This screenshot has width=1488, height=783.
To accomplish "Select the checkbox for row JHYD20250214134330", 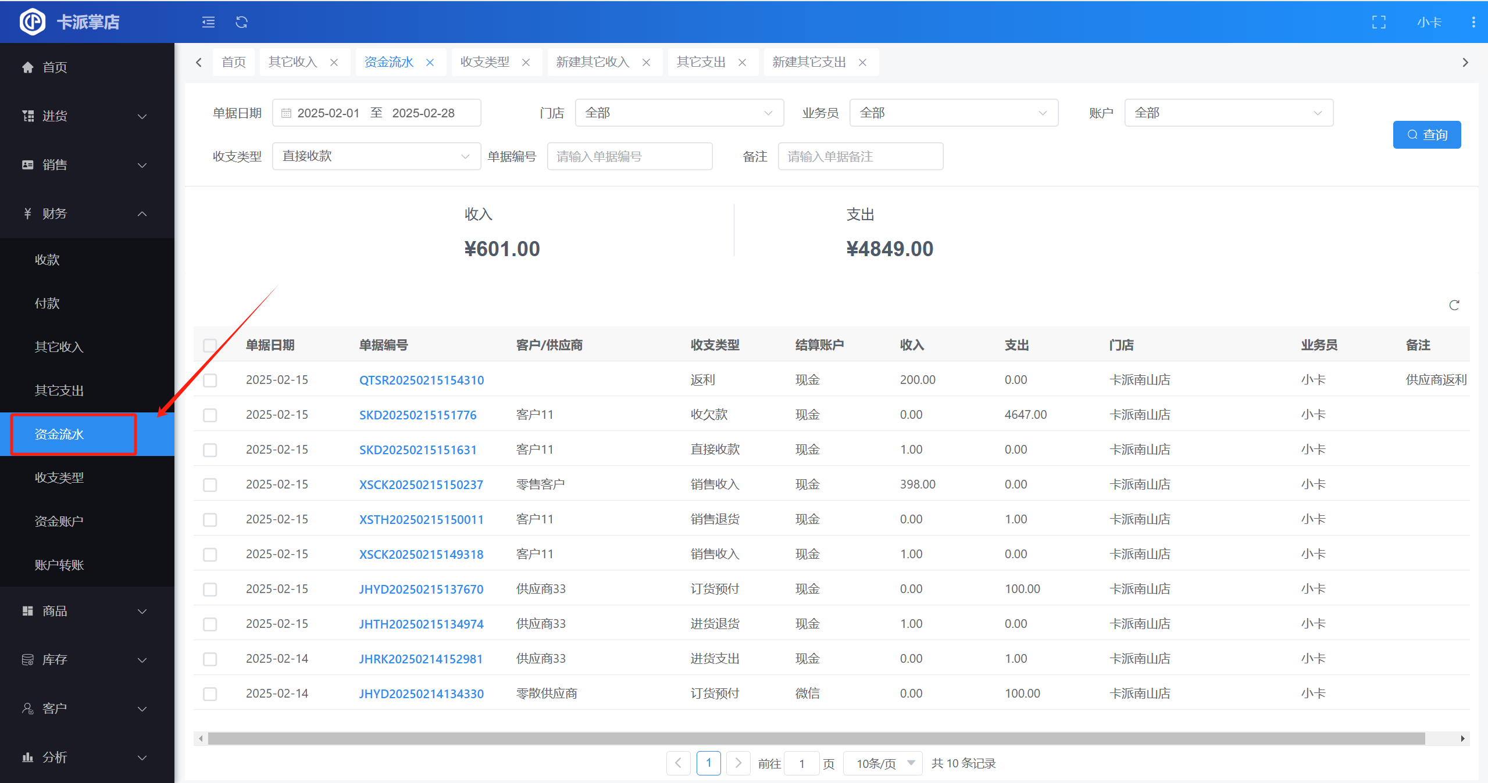I will click(x=210, y=694).
